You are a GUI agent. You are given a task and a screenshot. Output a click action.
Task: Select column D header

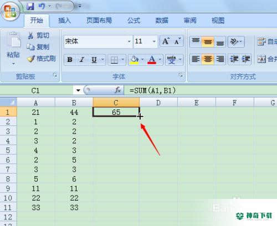click(x=158, y=103)
